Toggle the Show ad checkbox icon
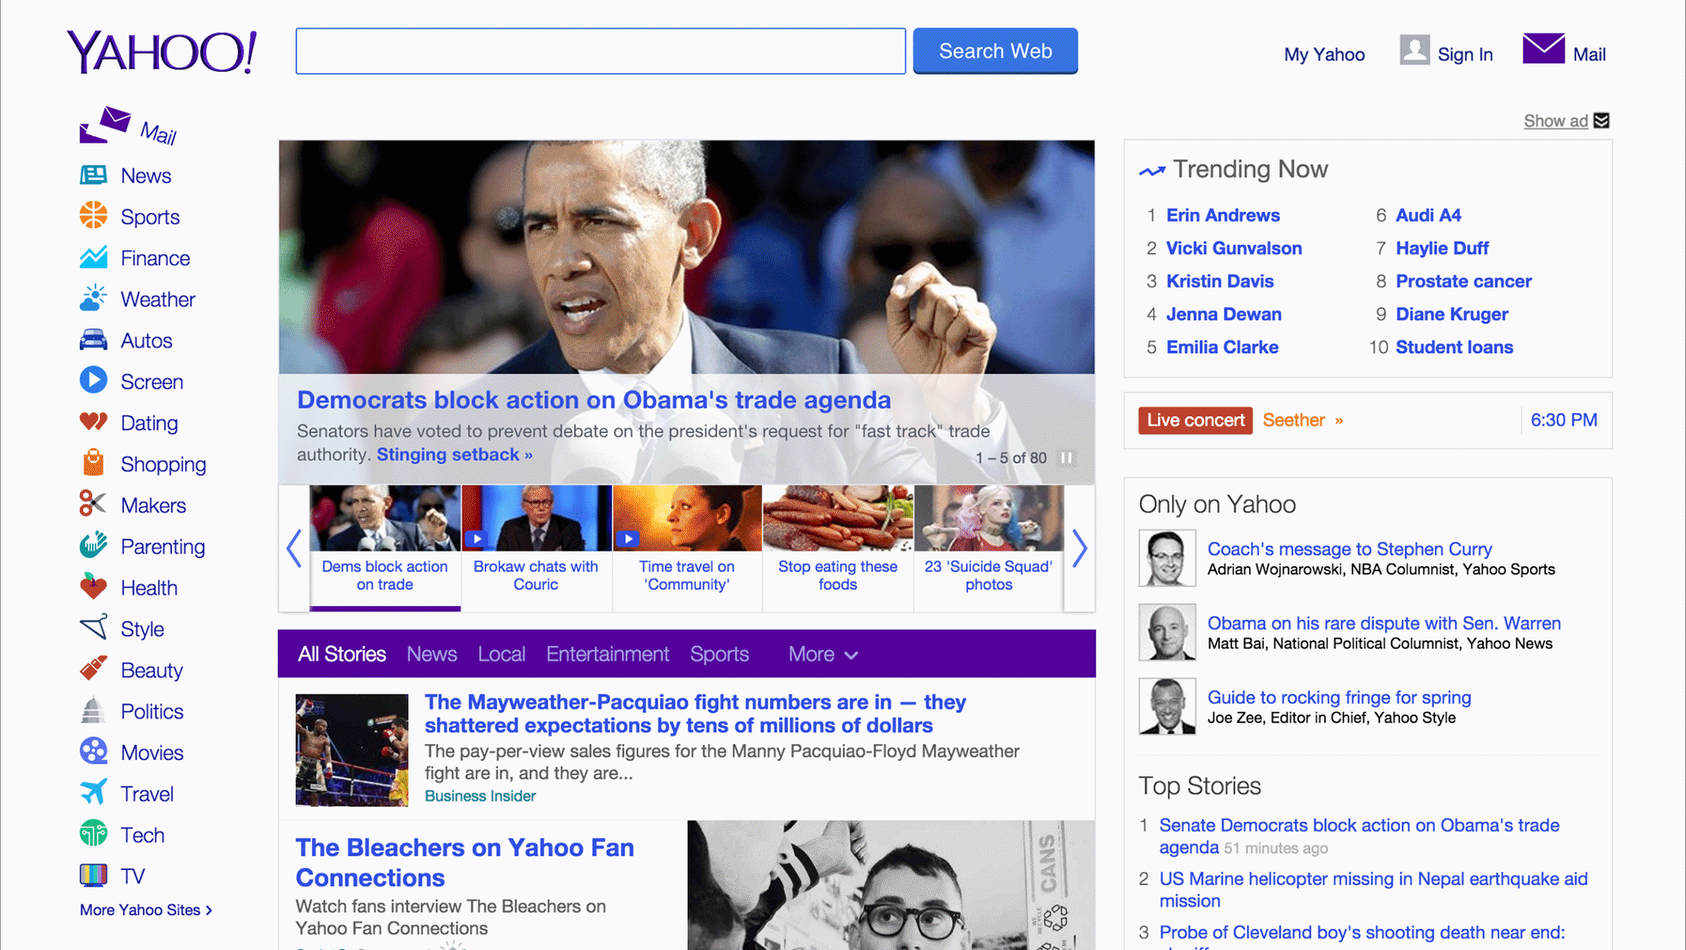This screenshot has height=950, width=1686. click(x=1601, y=121)
